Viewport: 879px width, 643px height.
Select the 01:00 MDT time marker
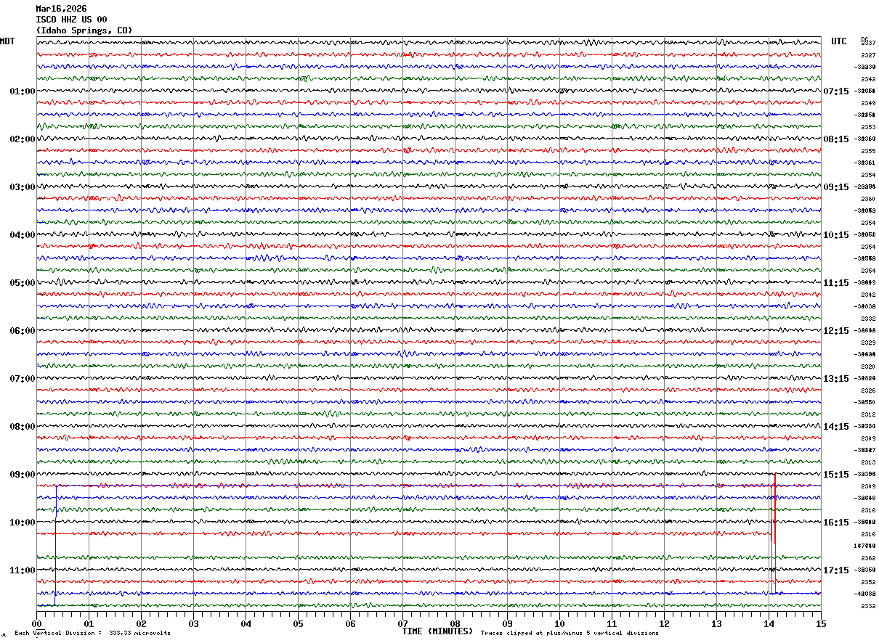pos(22,91)
